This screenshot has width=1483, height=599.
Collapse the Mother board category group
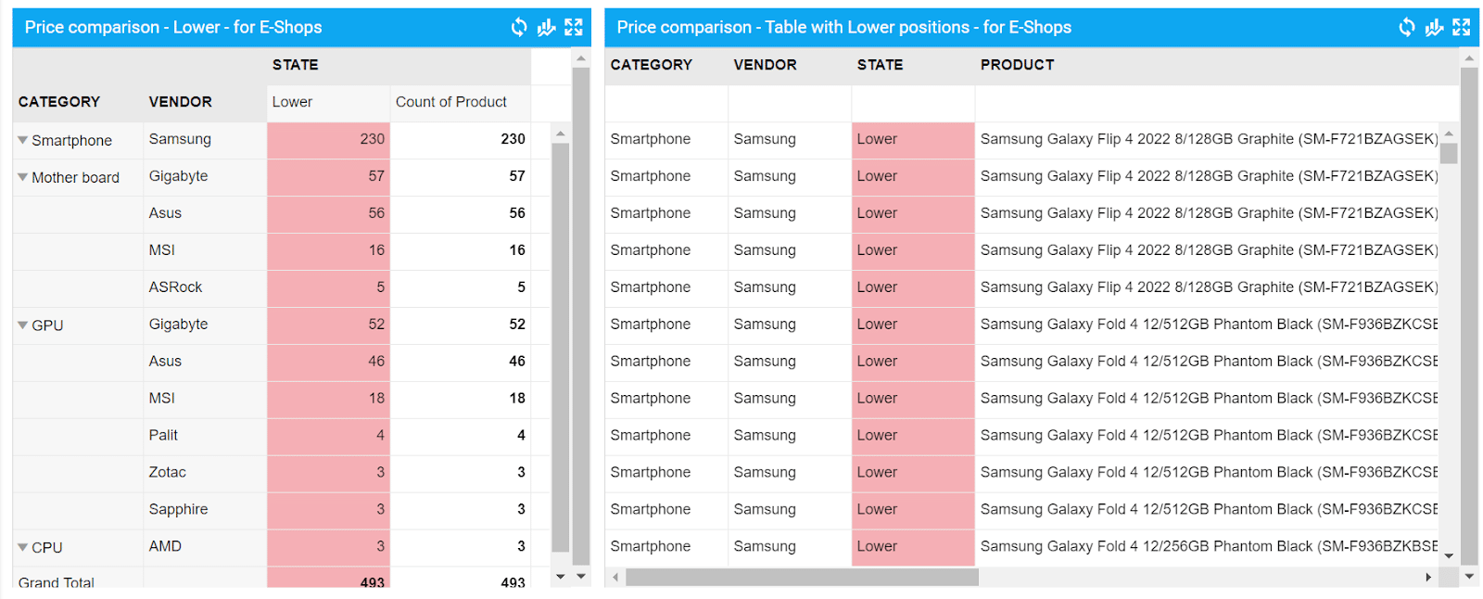23,178
